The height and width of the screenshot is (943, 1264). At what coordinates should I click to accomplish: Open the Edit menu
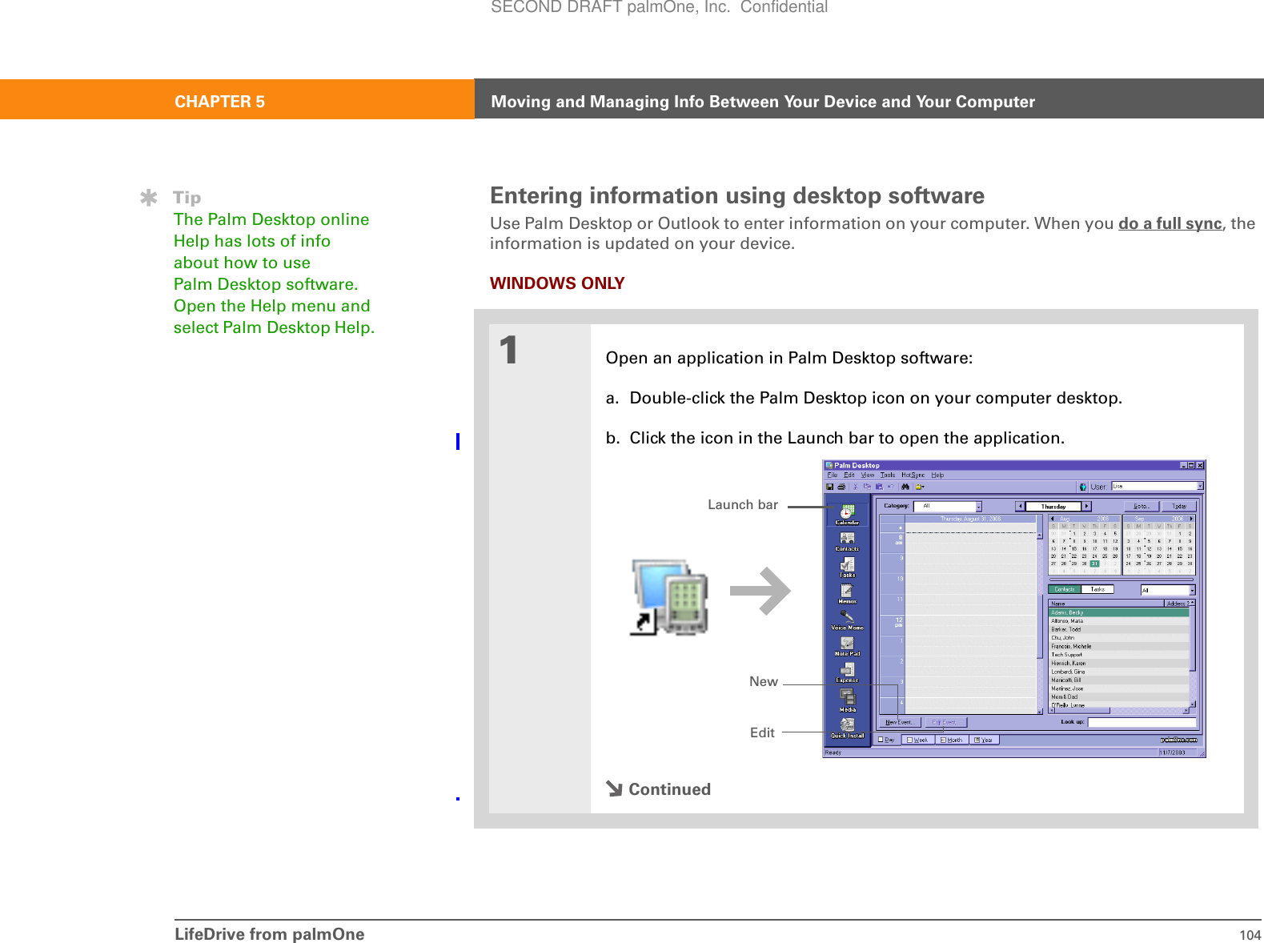tap(849, 476)
